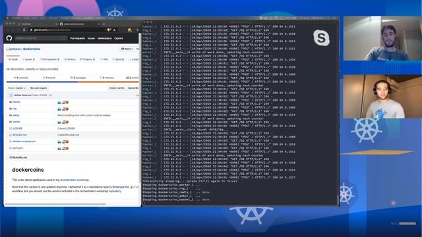Click the GitHub Octocat logo
The image size is (422, 237).
point(9,38)
